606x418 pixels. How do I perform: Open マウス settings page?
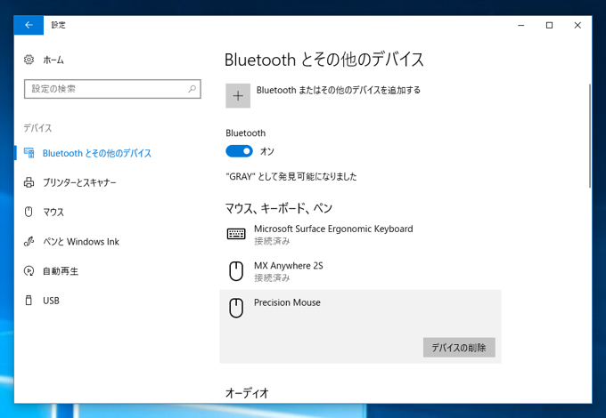pyautogui.click(x=53, y=212)
